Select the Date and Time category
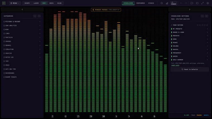 (22, 69)
